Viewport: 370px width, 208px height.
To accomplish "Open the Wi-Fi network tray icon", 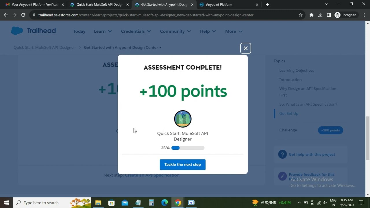I will tap(319, 203).
